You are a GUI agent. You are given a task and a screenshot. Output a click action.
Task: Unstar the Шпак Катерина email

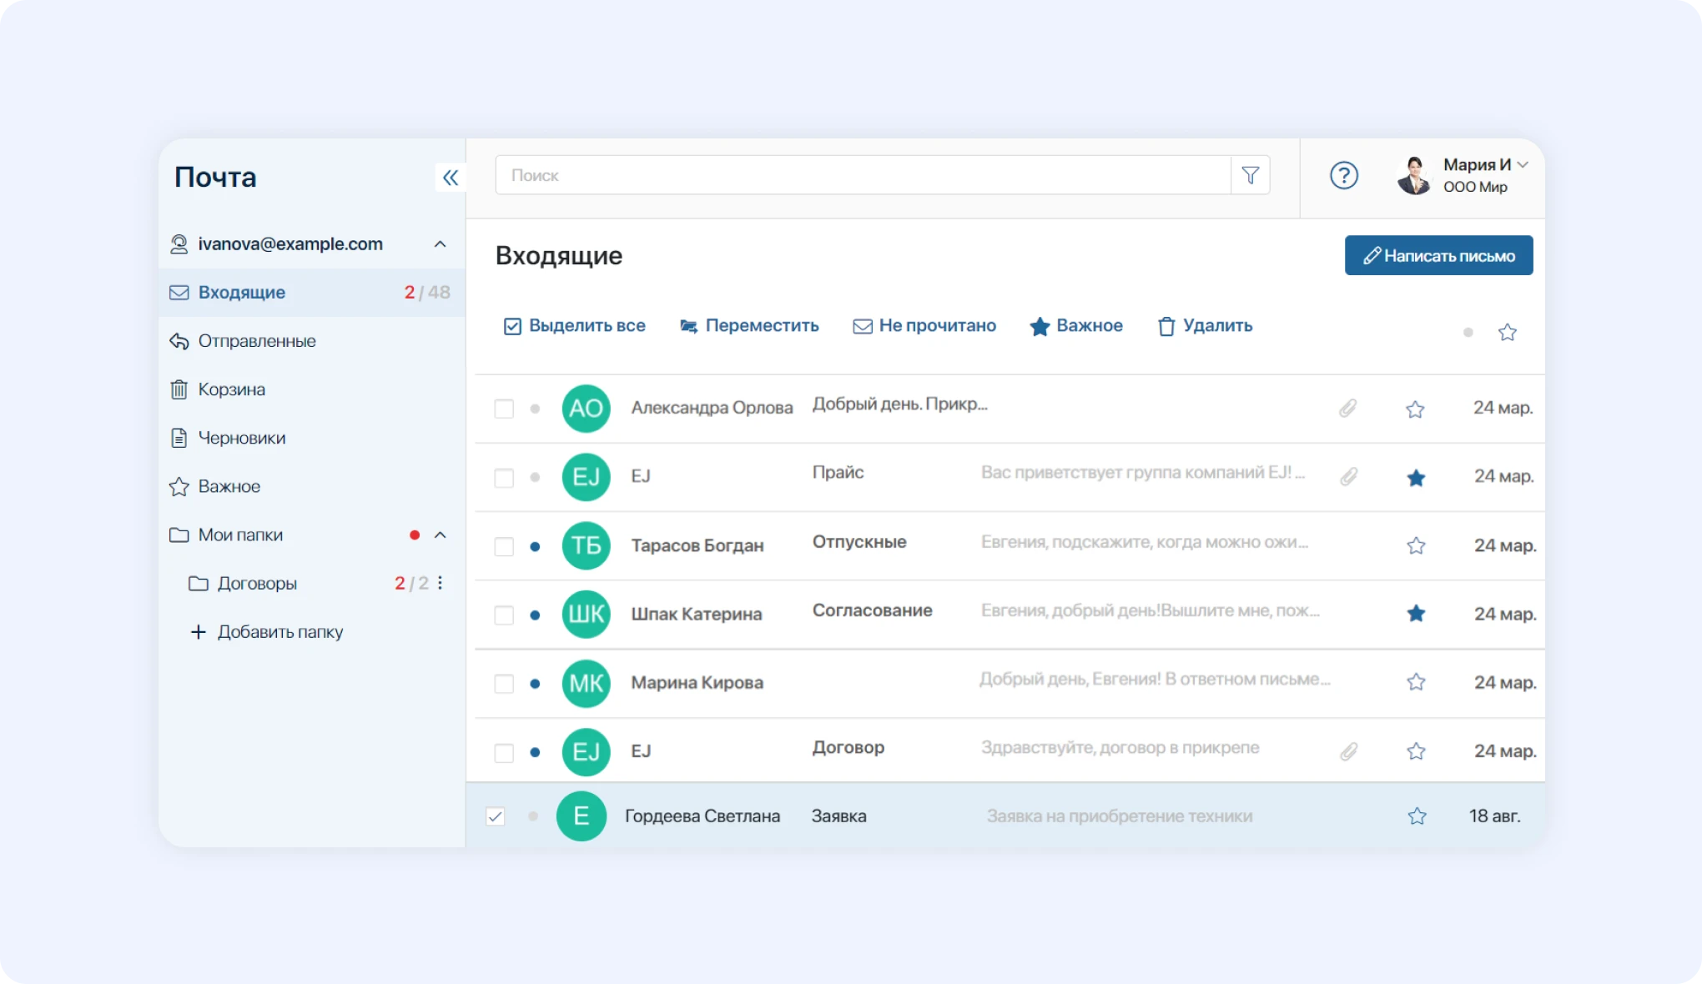pos(1416,615)
